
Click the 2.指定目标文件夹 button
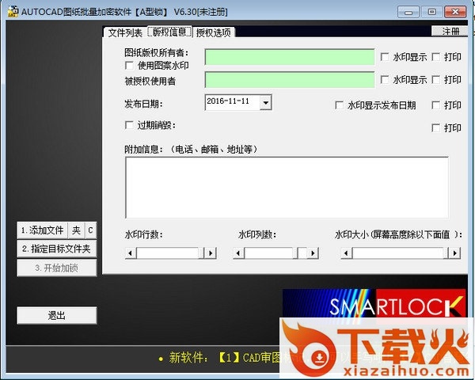pyautogui.click(x=56, y=249)
